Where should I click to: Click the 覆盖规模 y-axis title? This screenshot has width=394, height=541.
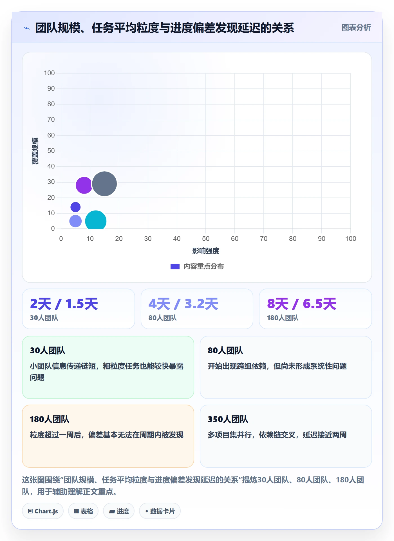(35, 151)
